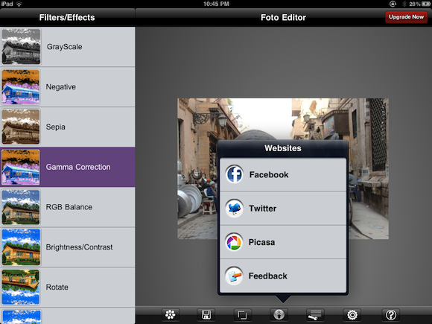
Task: Click the Gamma Correction preview thumbnail
Action: (x=21, y=167)
